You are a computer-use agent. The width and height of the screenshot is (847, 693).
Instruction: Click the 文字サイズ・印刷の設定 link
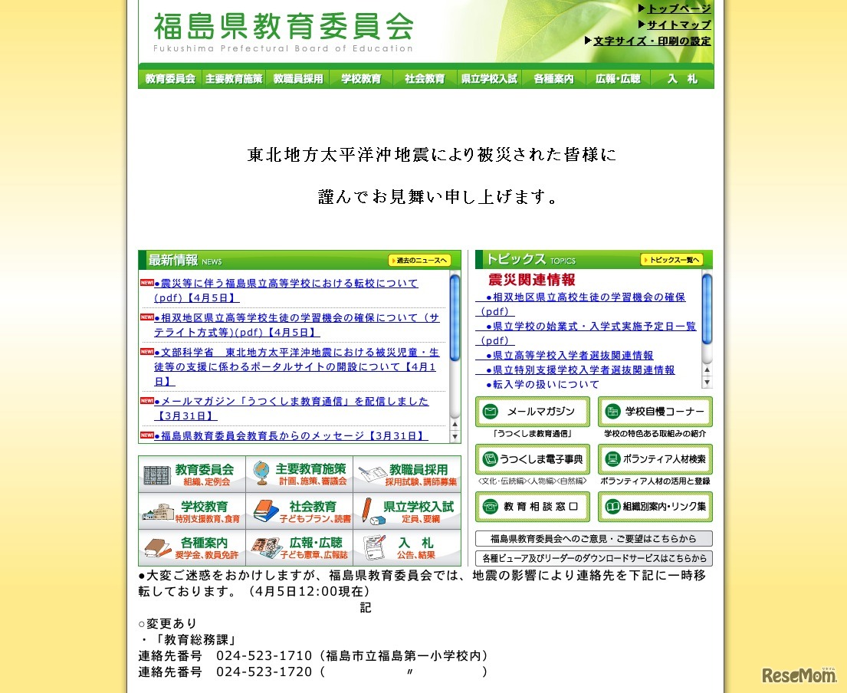(652, 41)
